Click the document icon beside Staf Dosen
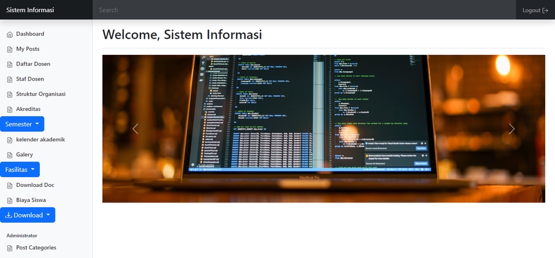Image resolution: width=555 pixels, height=258 pixels. pos(10,79)
